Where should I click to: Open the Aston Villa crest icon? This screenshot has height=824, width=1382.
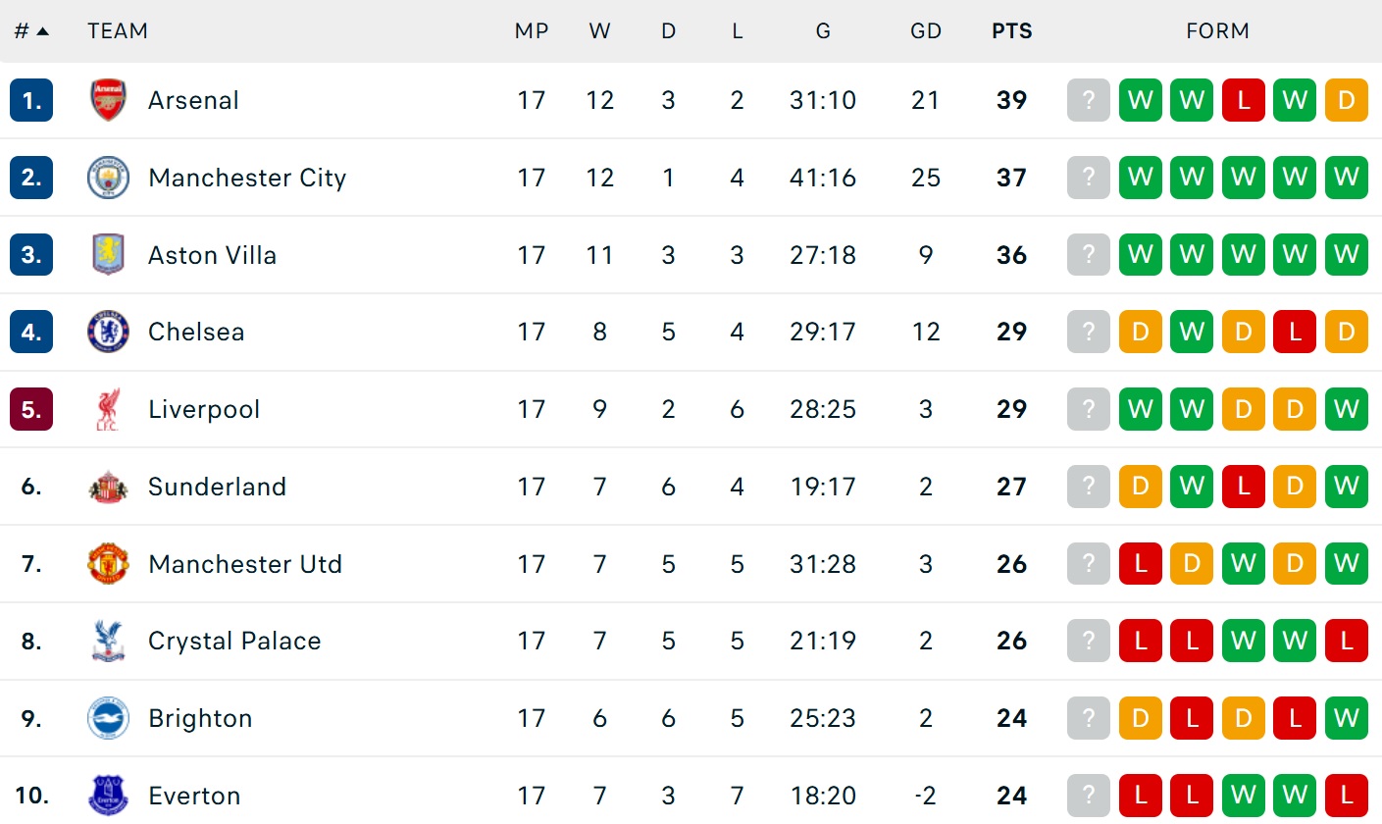(x=108, y=255)
